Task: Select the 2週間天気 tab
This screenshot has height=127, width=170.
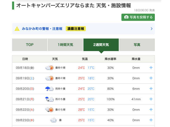Action: point(101,45)
